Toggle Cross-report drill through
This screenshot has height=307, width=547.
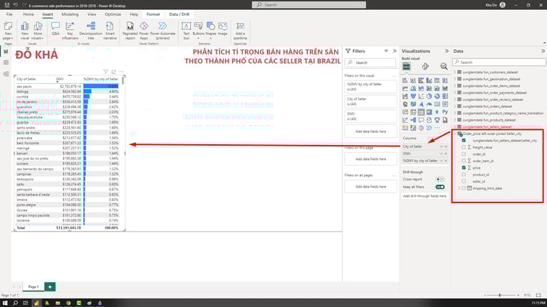point(440,179)
